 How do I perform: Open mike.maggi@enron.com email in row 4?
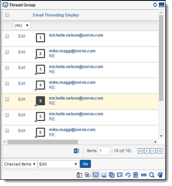(x=72, y=83)
